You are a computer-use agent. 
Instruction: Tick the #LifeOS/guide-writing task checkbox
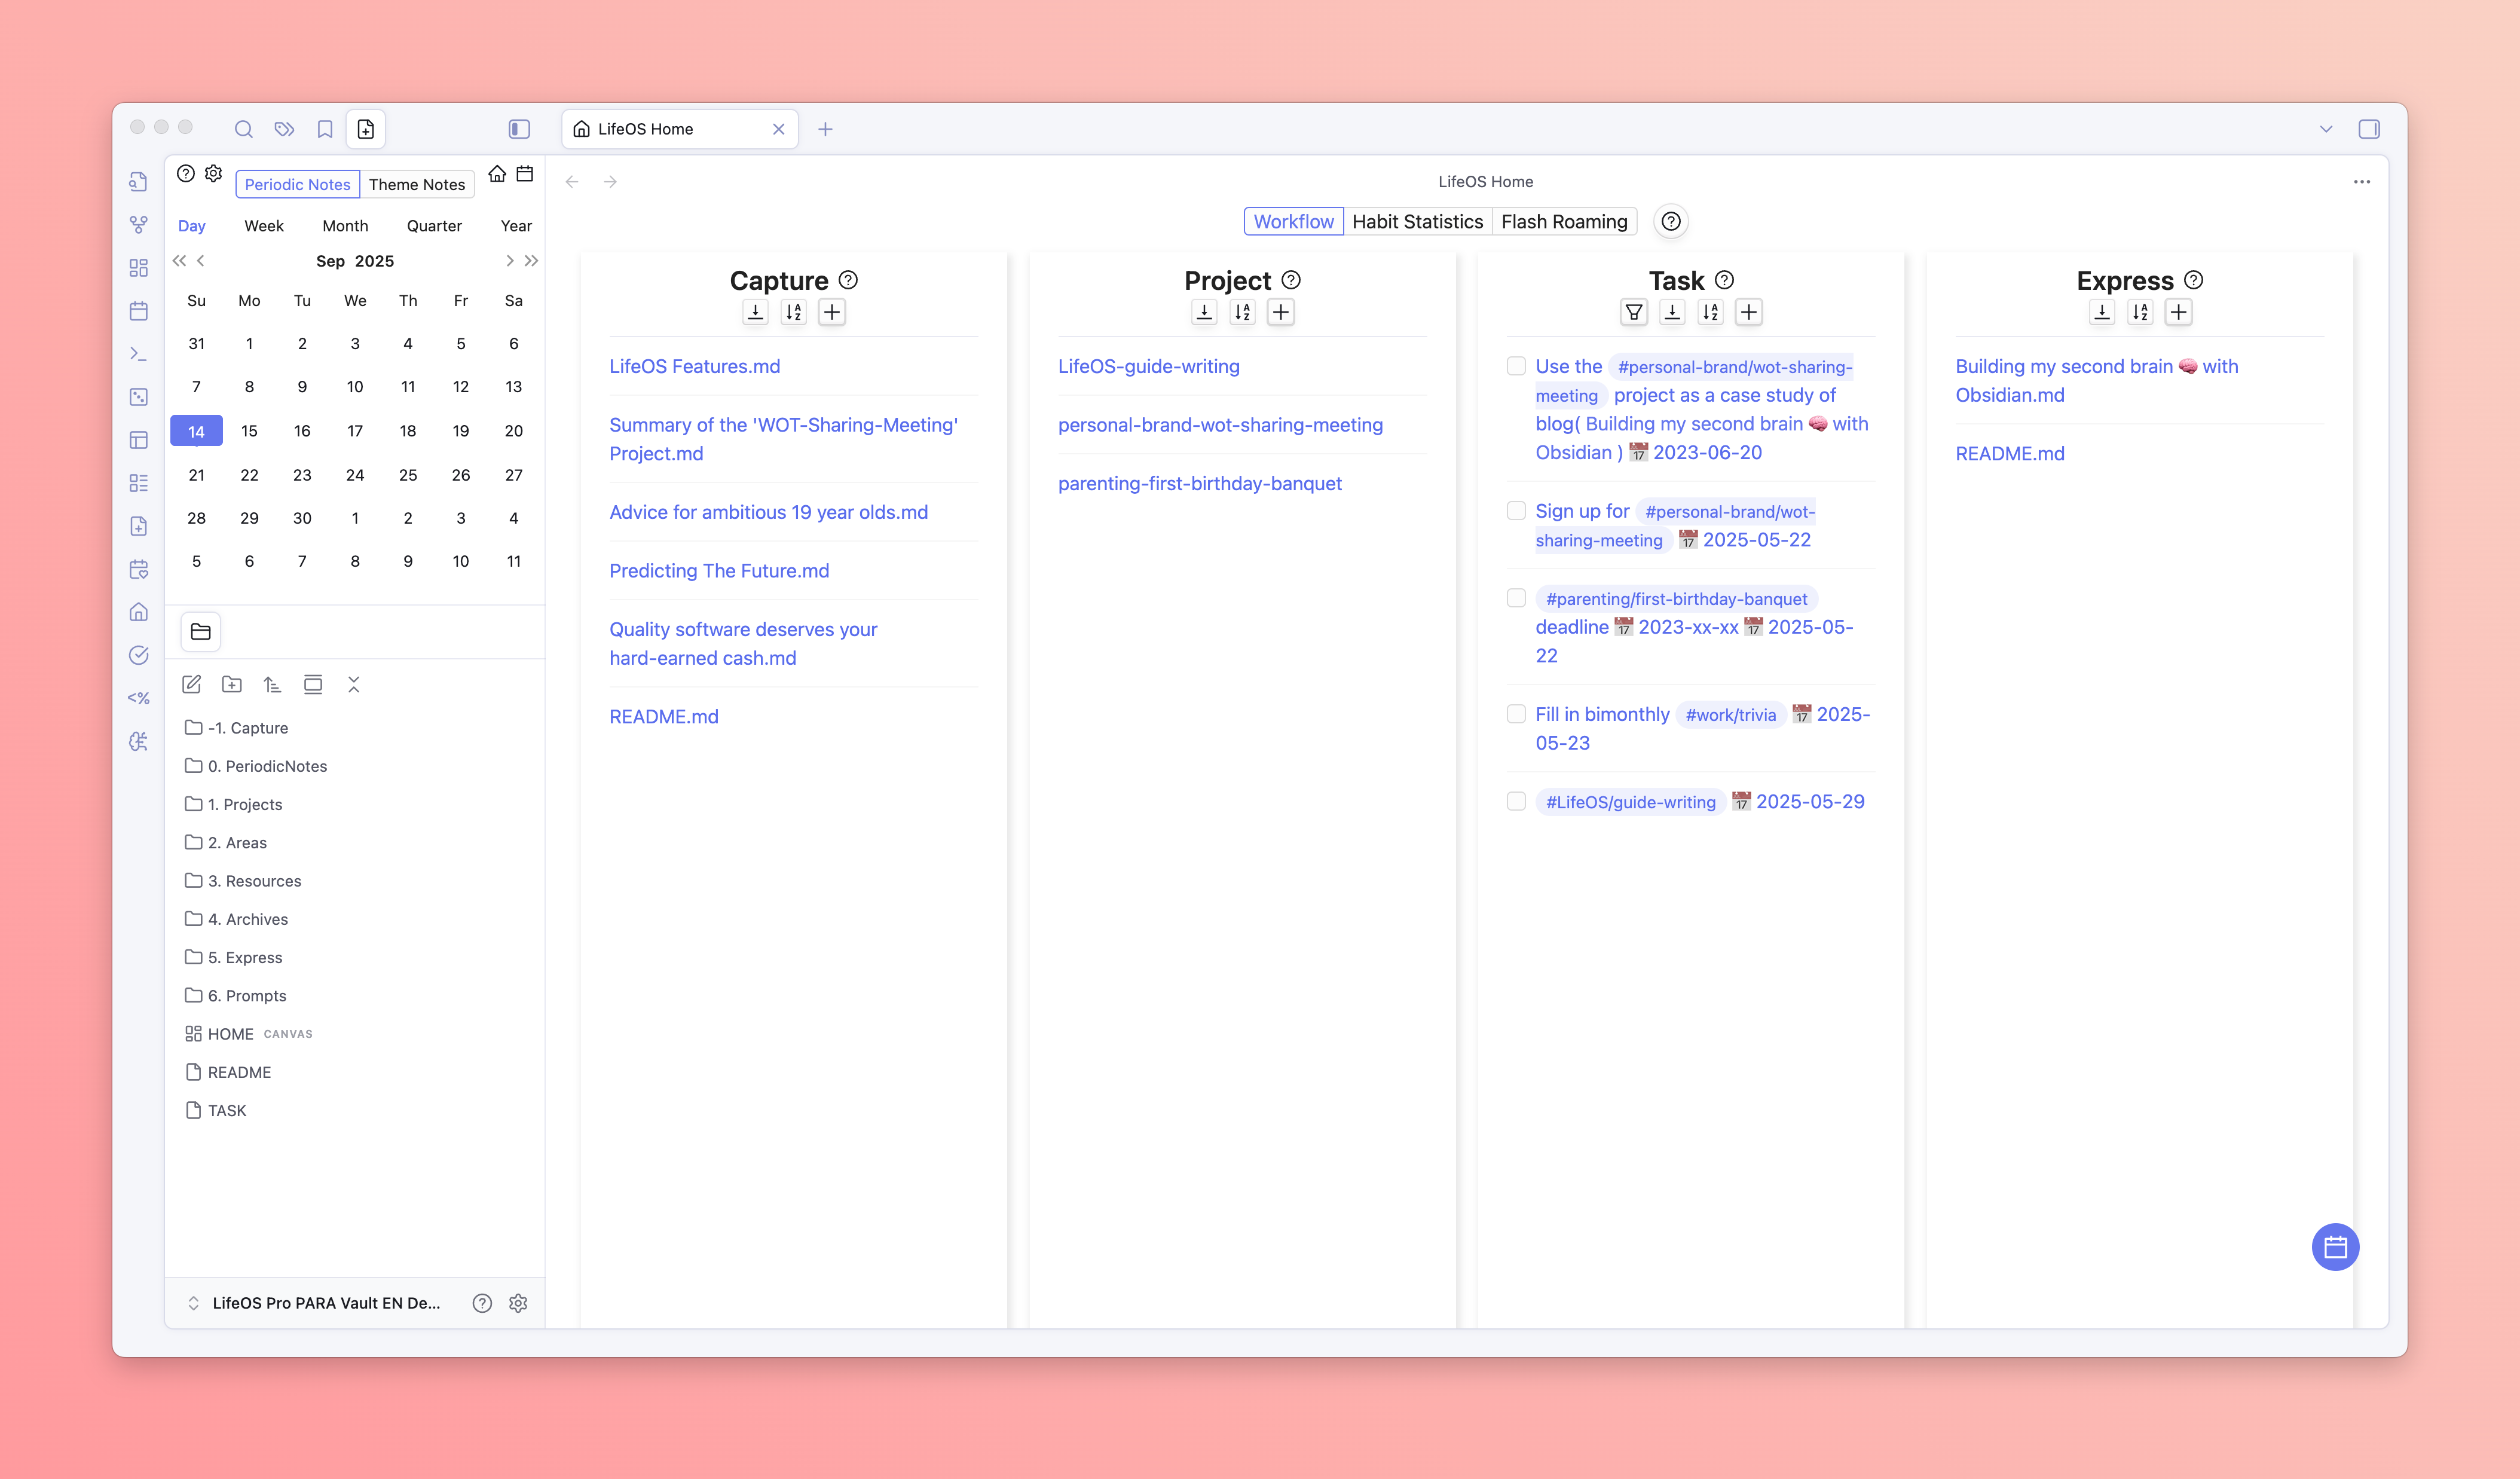[x=1516, y=801]
